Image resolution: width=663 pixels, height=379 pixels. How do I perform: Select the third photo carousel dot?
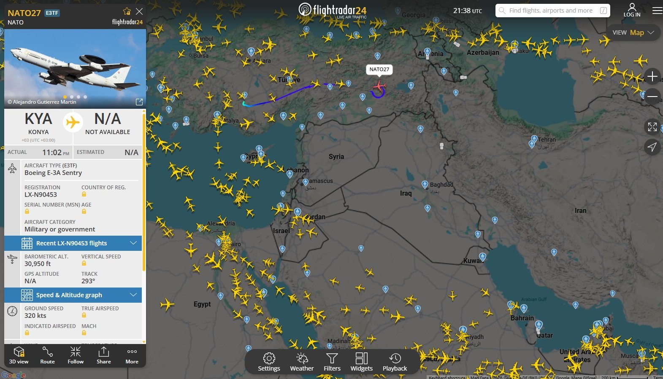pos(78,97)
